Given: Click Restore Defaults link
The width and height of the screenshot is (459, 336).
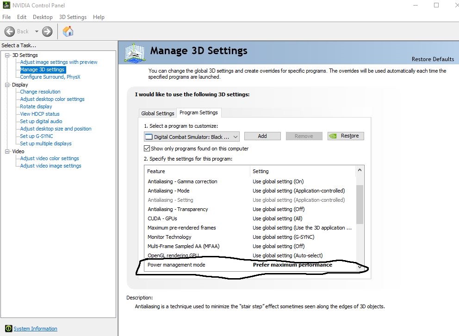Looking at the screenshot, I should (433, 59).
